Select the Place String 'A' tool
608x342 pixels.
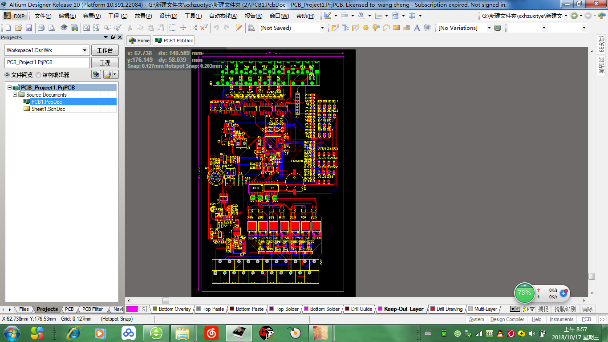(x=417, y=28)
